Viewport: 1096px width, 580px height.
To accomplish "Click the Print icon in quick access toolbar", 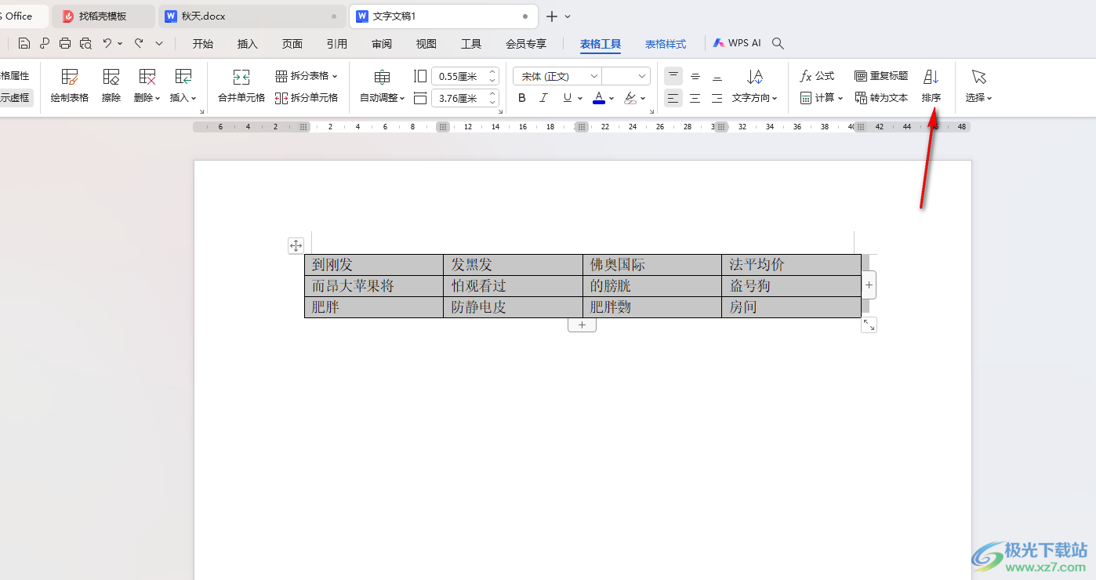I will pos(65,44).
